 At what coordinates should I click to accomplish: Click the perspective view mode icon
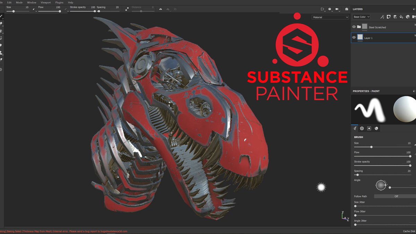(x=322, y=9)
